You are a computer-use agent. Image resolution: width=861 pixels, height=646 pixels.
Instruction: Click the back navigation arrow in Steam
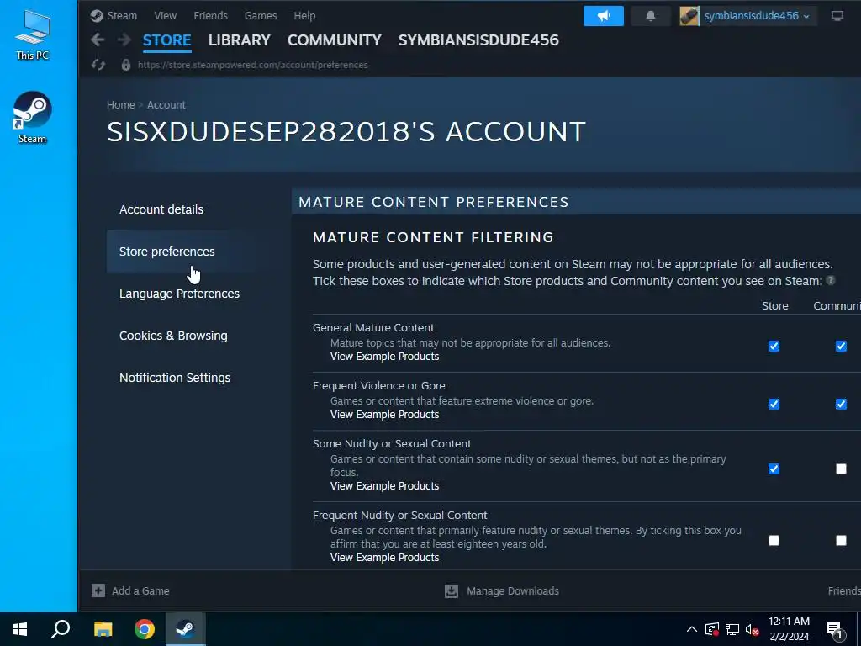pyautogui.click(x=98, y=40)
